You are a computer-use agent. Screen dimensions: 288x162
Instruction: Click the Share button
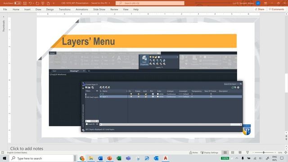pyautogui.click(x=260, y=9)
